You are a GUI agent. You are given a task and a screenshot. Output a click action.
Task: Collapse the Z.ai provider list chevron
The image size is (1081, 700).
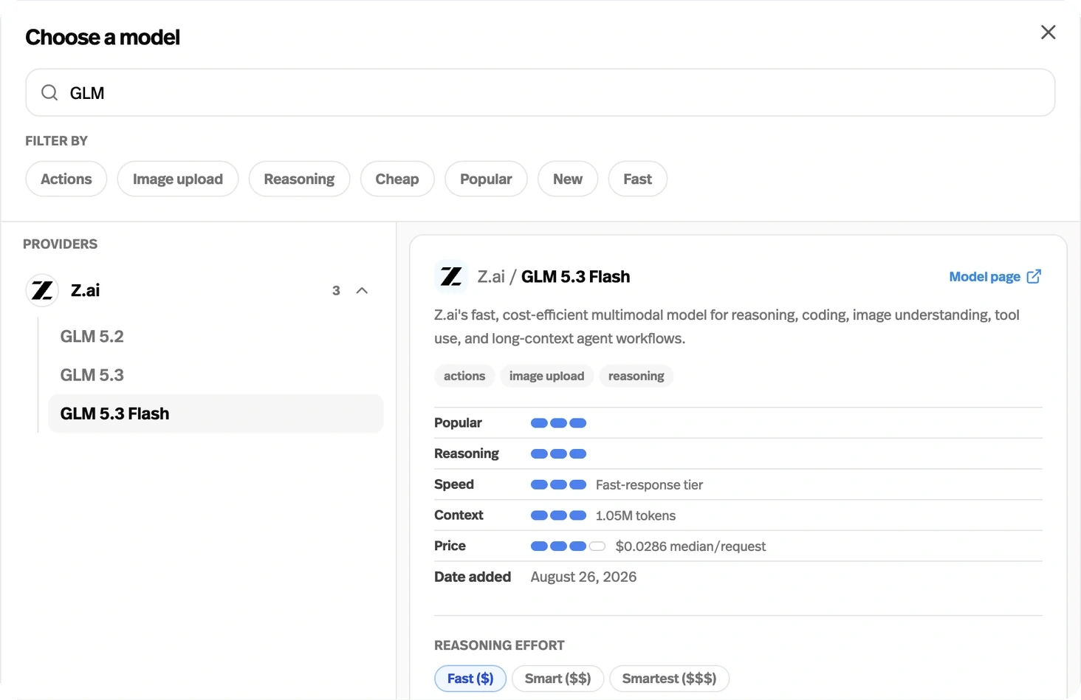point(362,290)
